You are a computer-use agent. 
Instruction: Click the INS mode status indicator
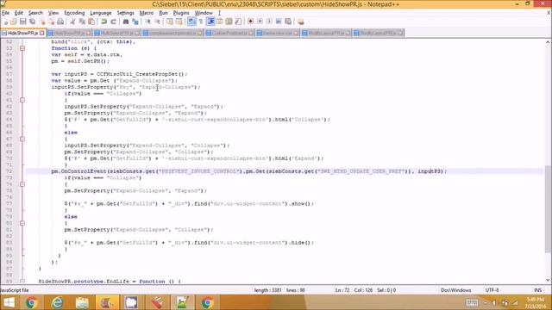pos(538,290)
